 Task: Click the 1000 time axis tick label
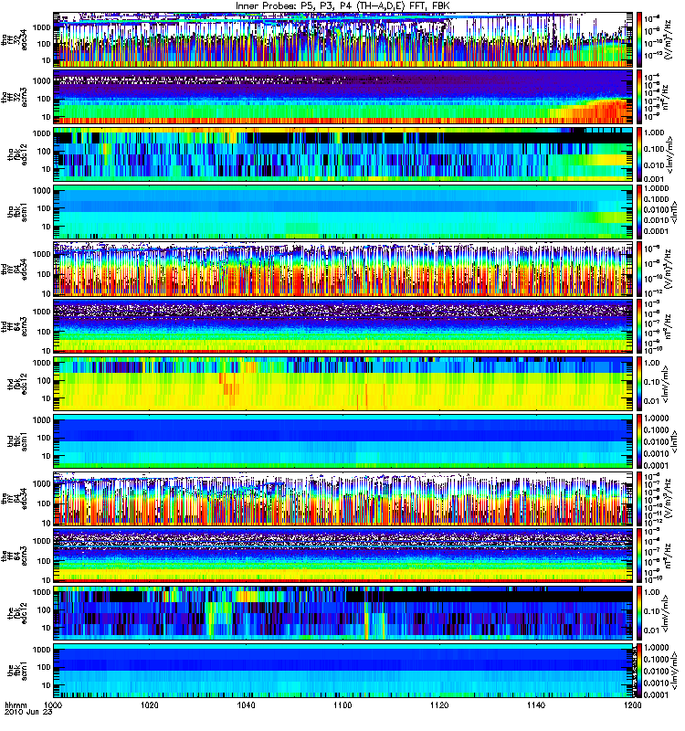53,705
